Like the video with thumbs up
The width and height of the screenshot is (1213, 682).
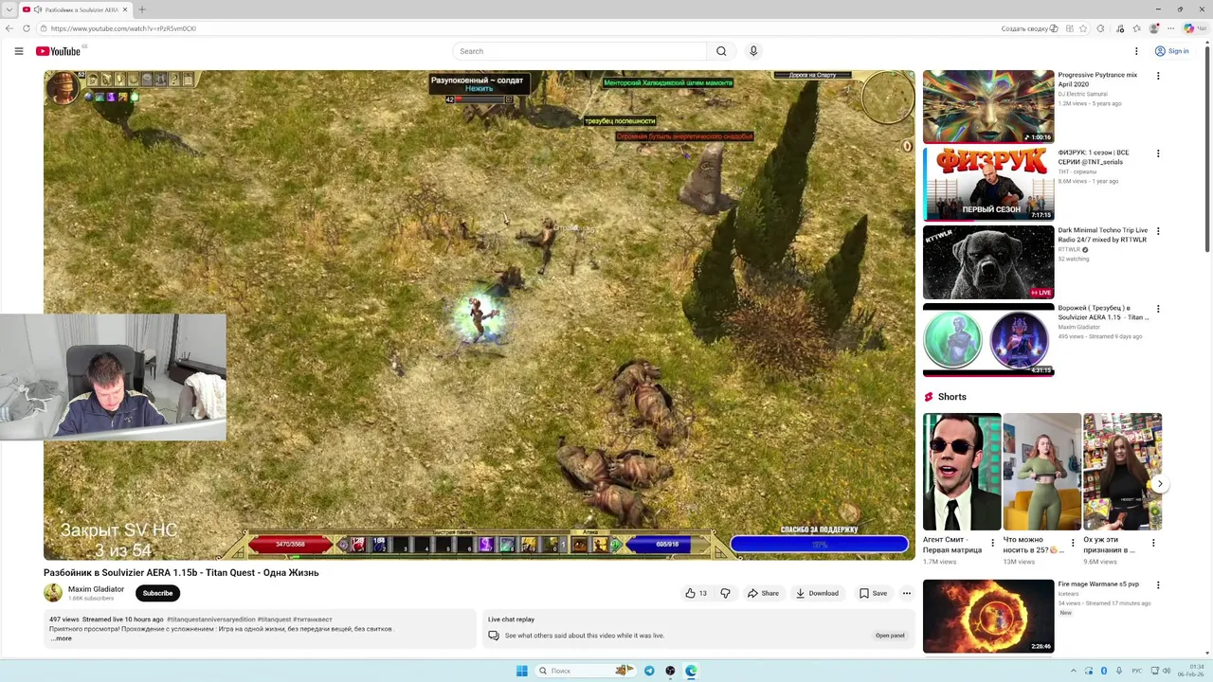(697, 593)
